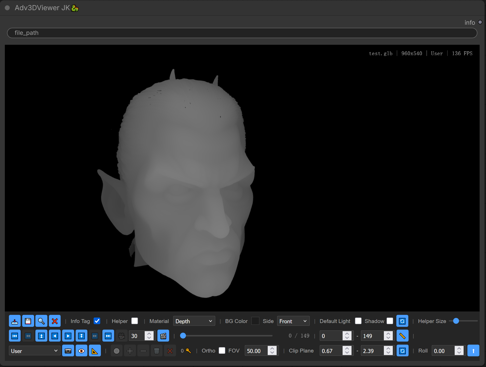
Task: Click the eye view icon
Action: 82,351
